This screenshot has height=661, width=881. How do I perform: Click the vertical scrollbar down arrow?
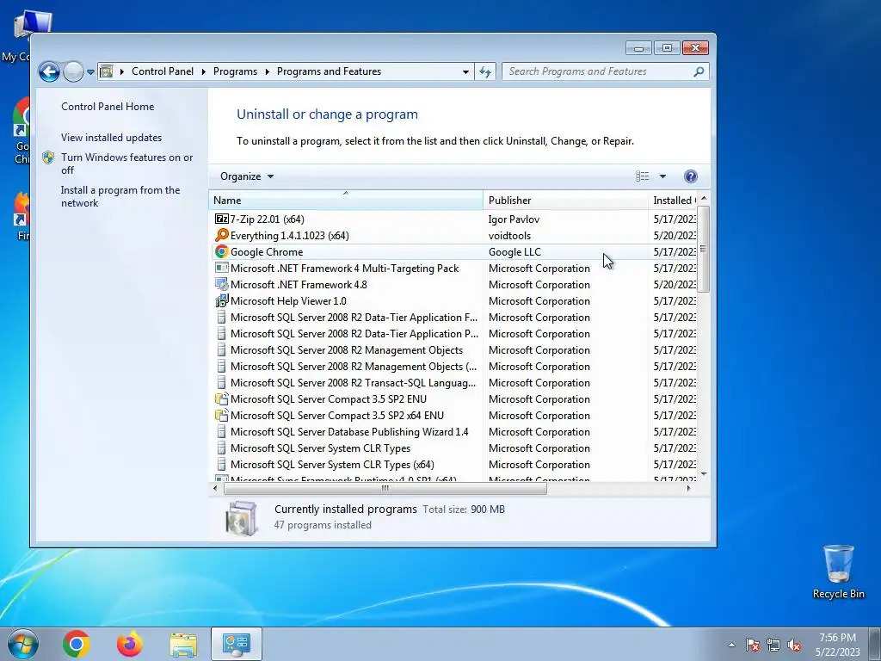click(x=704, y=475)
